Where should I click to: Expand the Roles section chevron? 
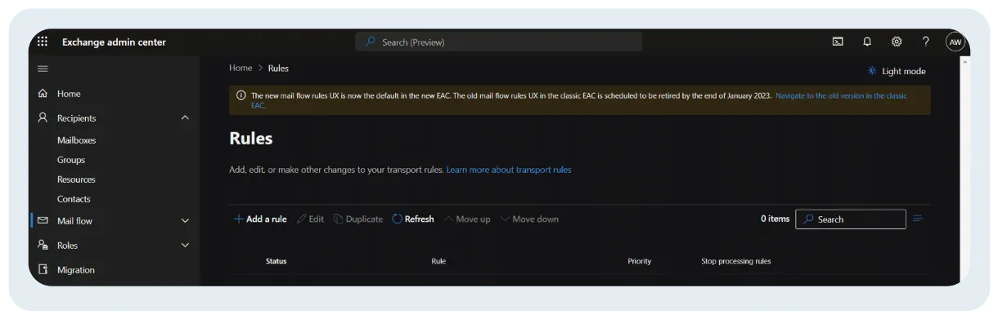[184, 246]
